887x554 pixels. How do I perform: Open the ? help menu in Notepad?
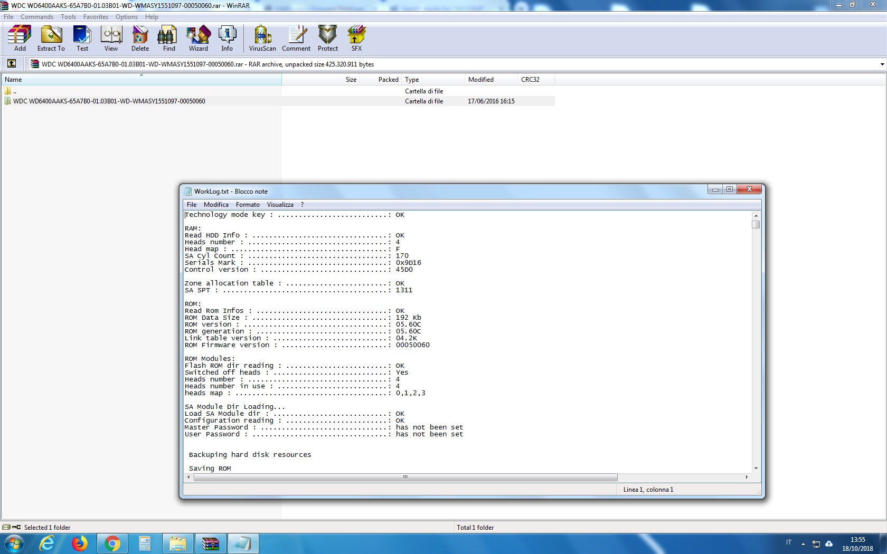point(303,205)
